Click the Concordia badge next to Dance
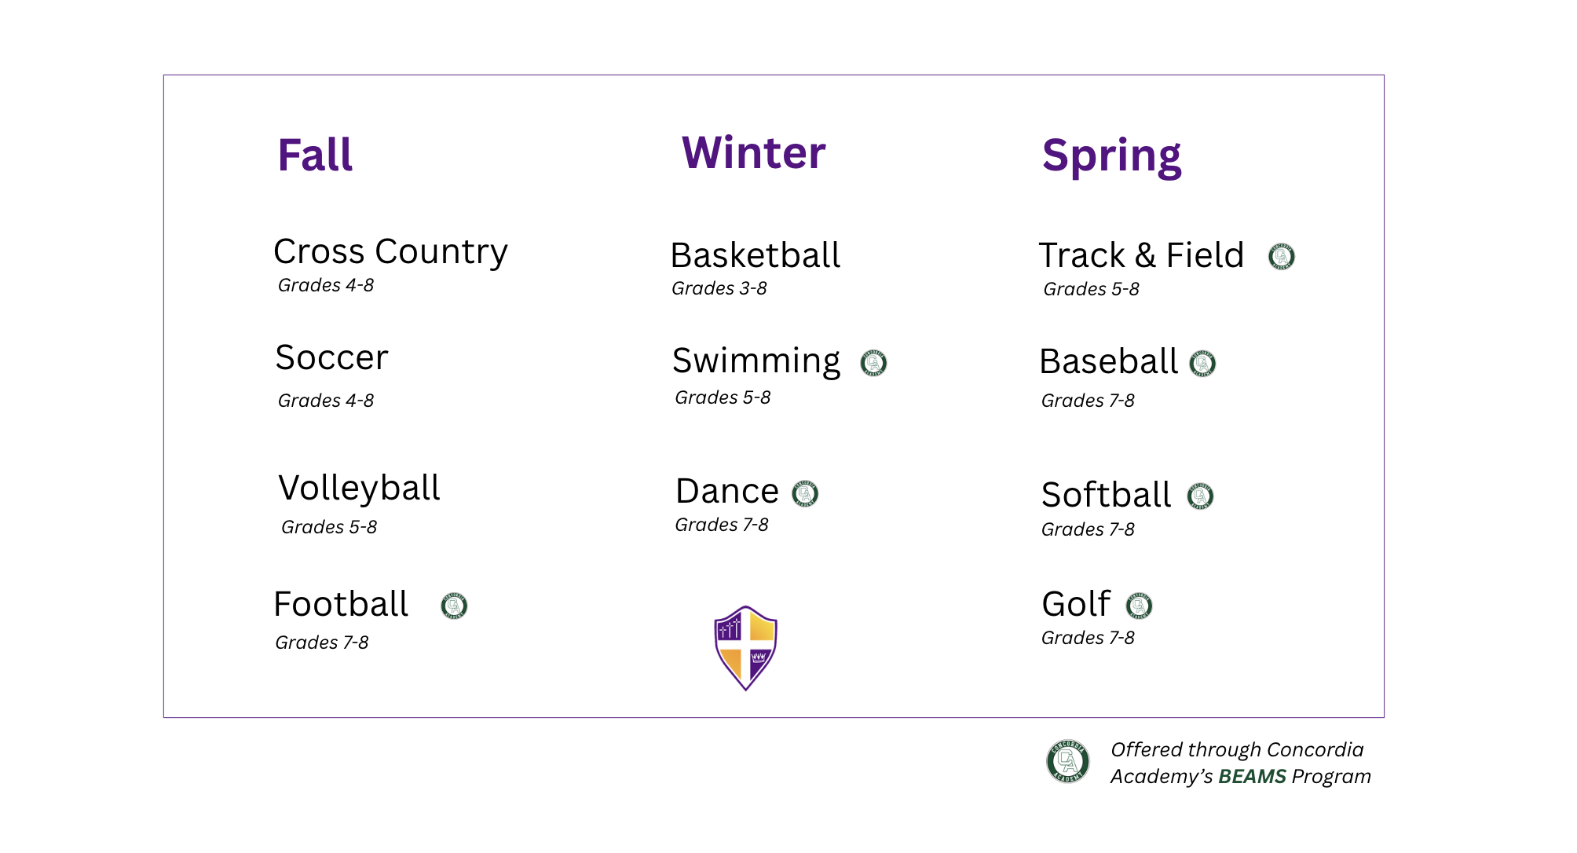 [x=805, y=493]
